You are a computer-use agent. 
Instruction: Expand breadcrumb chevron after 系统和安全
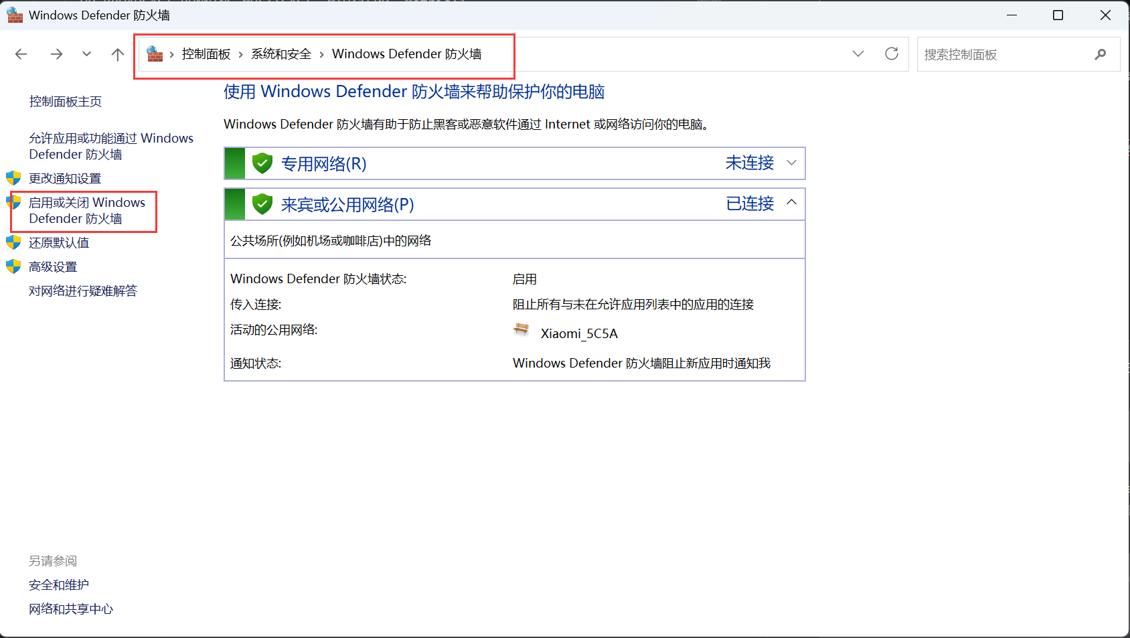[322, 54]
